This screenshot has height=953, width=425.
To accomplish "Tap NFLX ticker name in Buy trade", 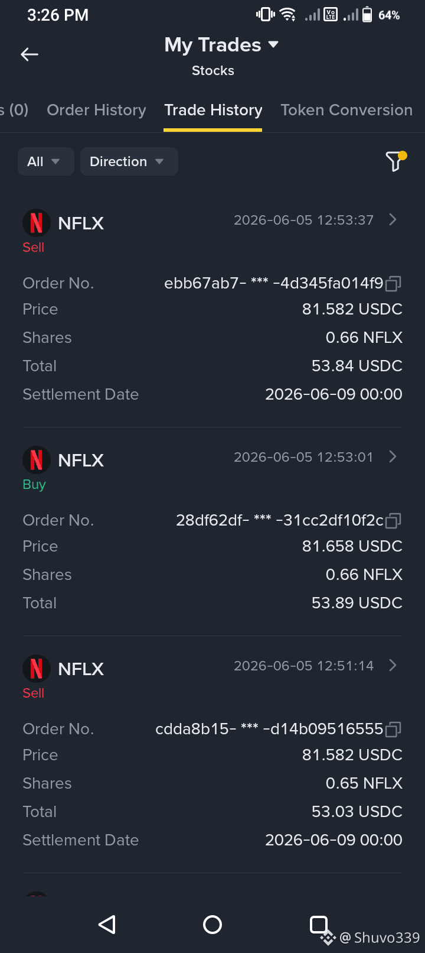I will click(x=81, y=461).
